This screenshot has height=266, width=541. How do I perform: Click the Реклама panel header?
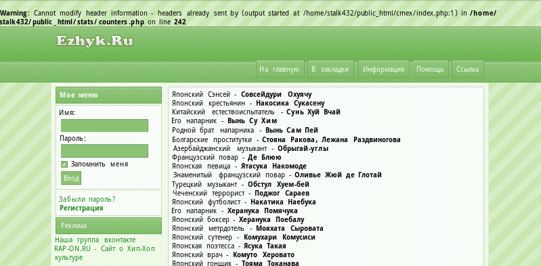(x=109, y=225)
